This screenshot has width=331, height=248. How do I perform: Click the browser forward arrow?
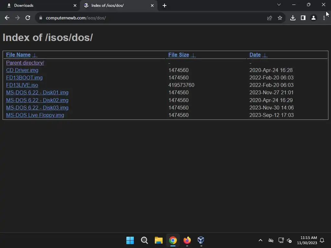click(17, 18)
